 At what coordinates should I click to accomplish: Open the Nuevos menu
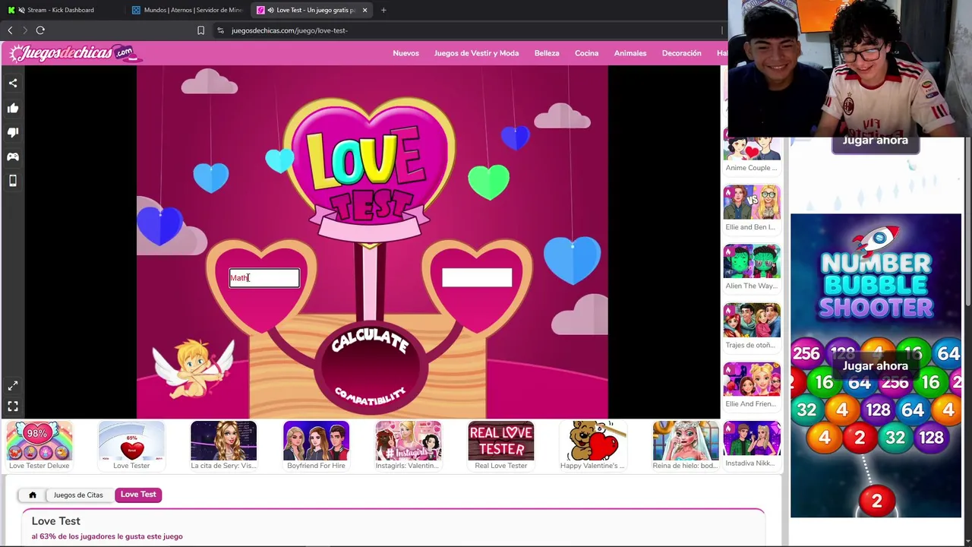[406, 53]
